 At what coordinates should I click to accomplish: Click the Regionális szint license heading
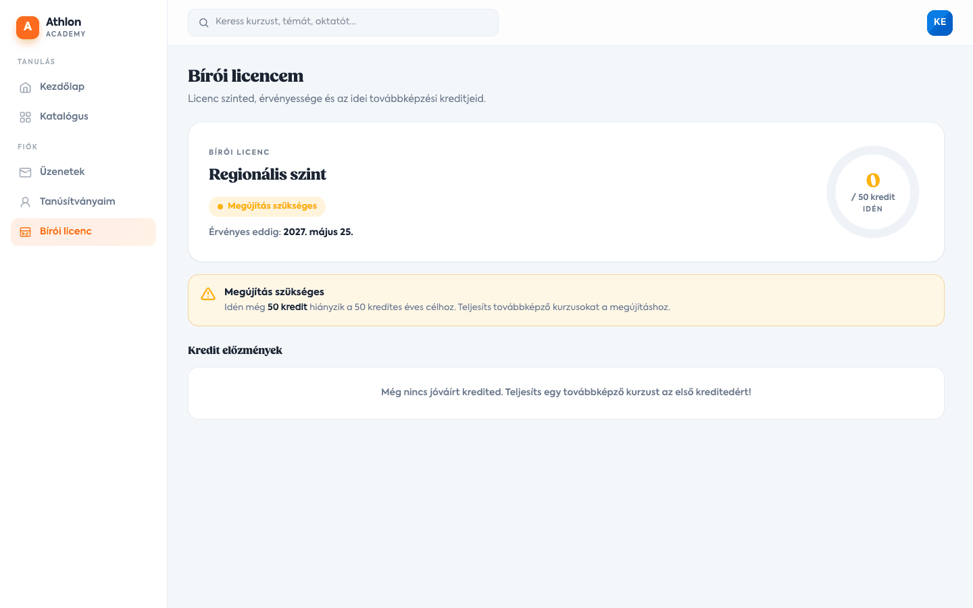[268, 174]
